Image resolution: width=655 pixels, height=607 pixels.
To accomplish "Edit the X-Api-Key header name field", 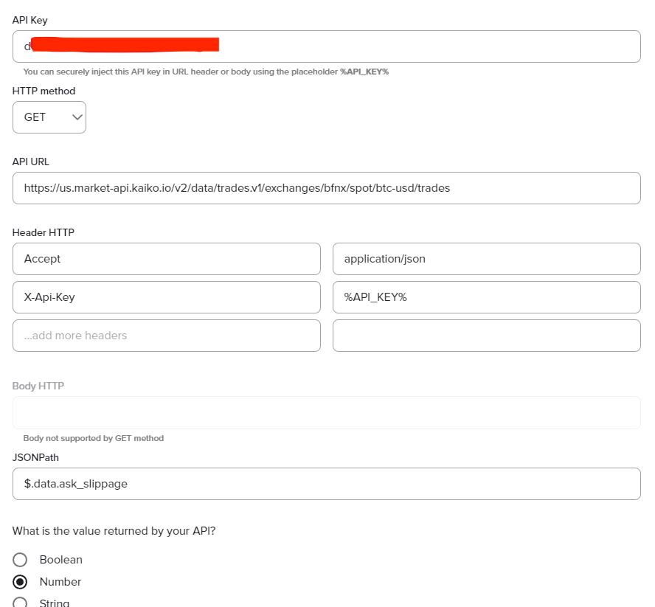I will coord(166,297).
